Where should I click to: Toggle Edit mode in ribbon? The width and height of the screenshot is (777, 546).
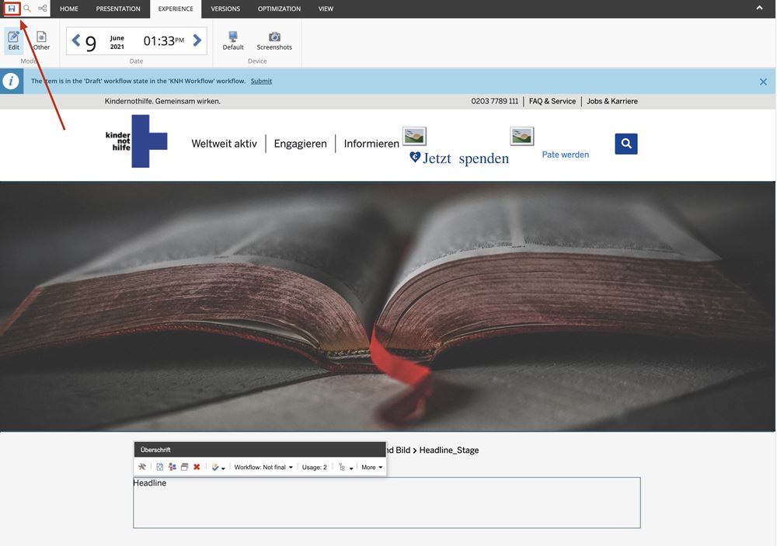click(14, 40)
